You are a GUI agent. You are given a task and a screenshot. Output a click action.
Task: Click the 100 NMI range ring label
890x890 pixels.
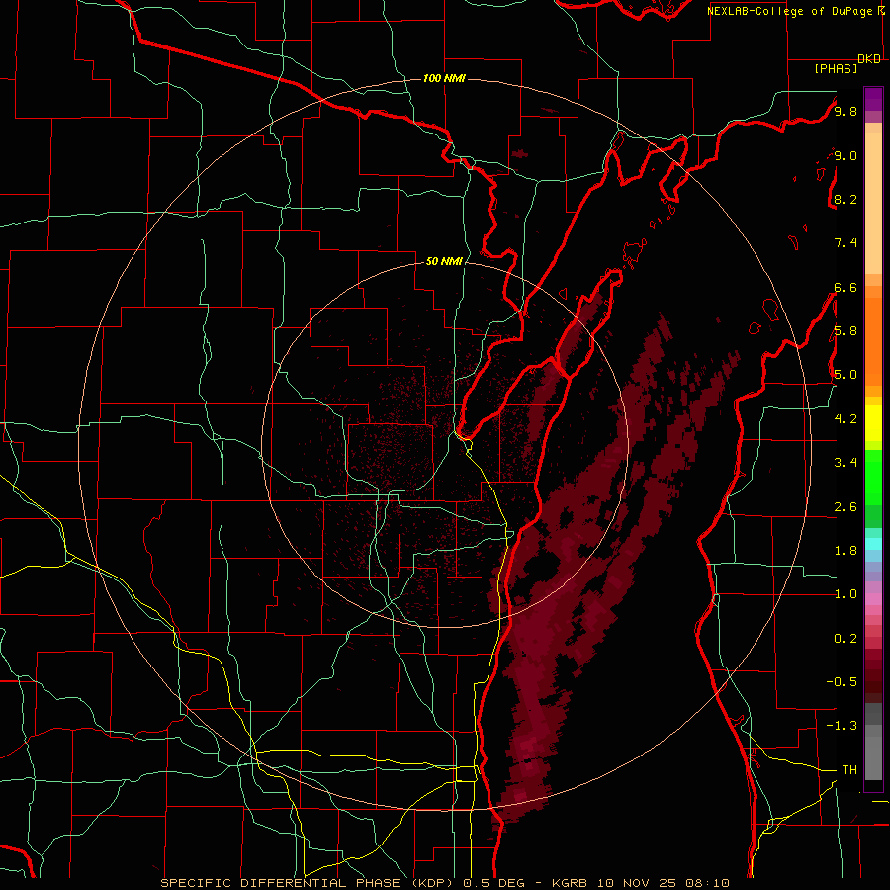pos(444,78)
